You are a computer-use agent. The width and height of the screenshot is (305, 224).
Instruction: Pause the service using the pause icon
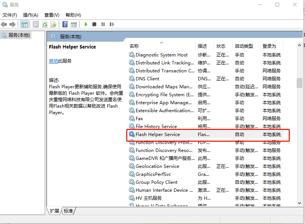click(103, 24)
